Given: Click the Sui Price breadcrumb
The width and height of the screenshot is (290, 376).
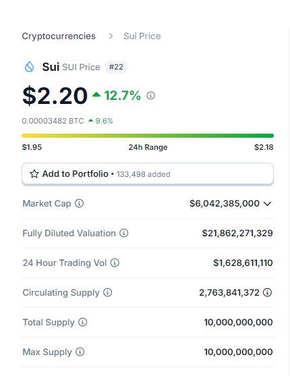Looking at the screenshot, I should (x=142, y=36).
